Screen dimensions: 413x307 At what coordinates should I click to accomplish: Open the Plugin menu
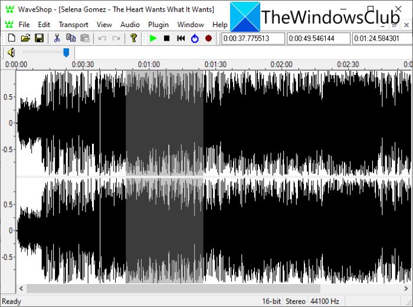pos(158,25)
